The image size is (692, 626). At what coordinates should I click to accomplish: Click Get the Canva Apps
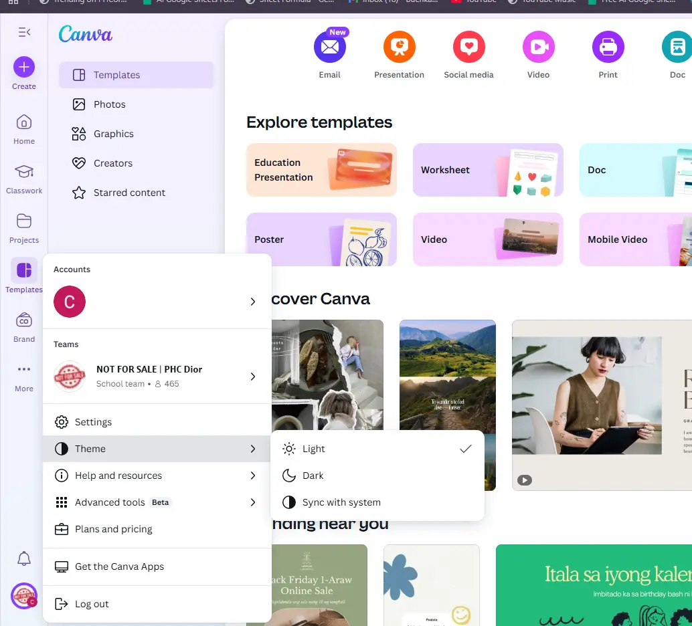click(x=157, y=566)
